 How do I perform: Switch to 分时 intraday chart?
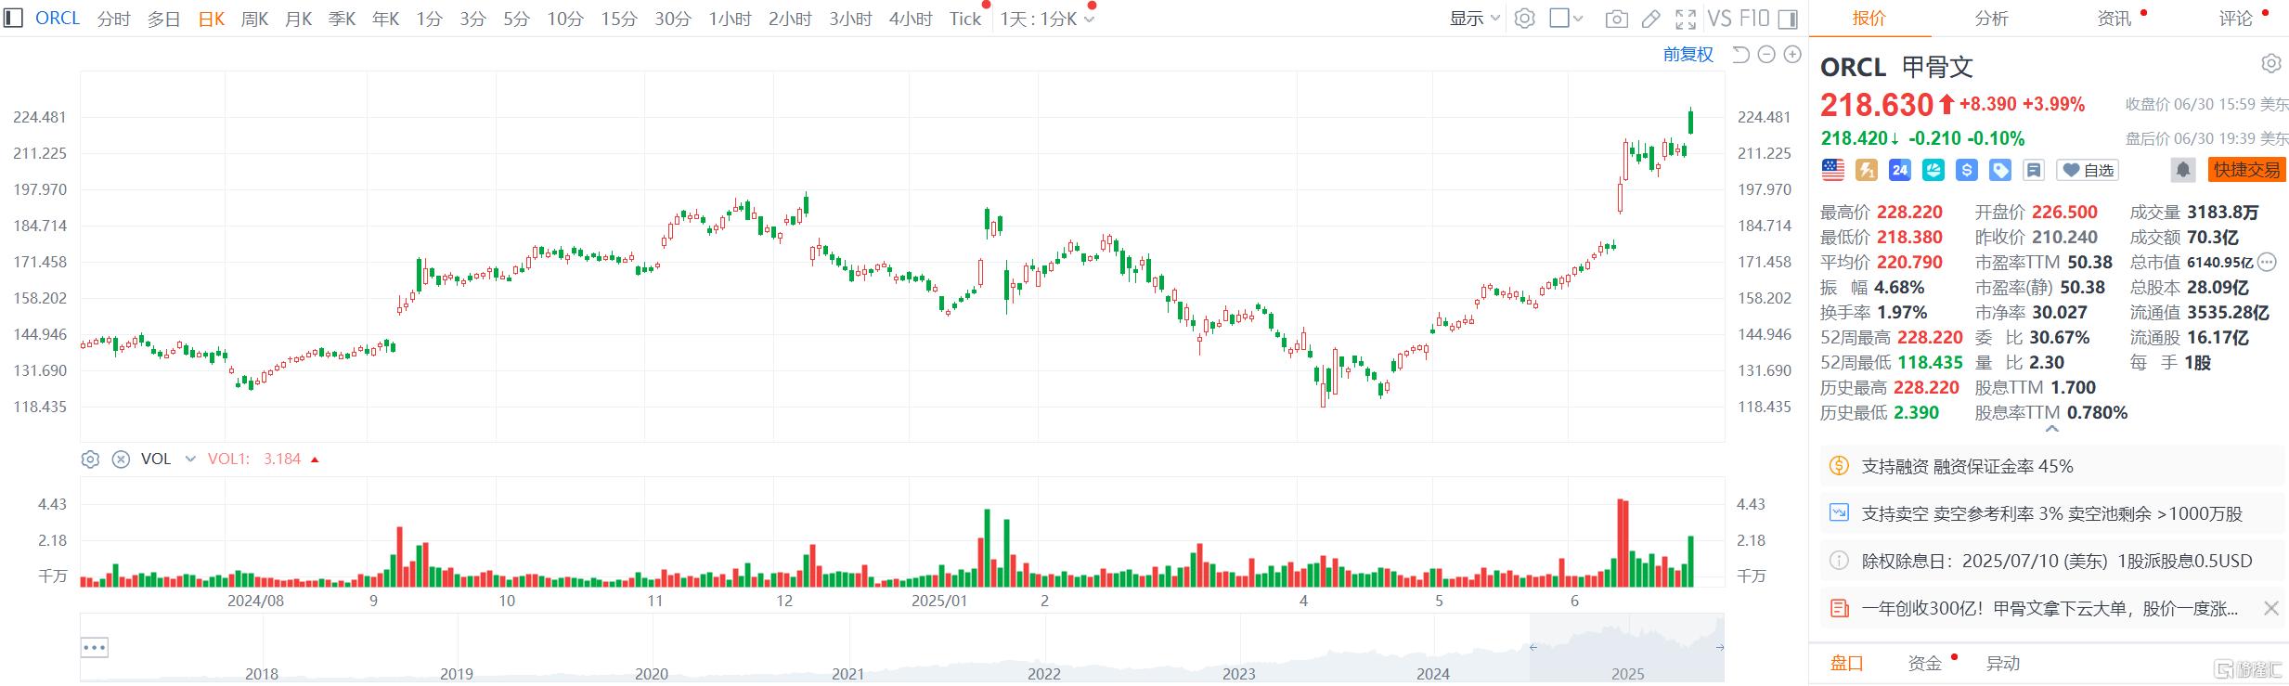[113, 19]
